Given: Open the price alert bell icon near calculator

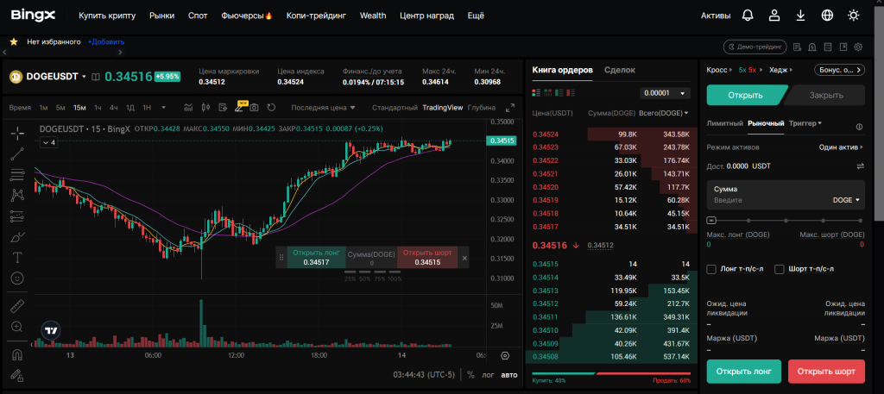Looking at the screenshot, I should (x=812, y=47).
